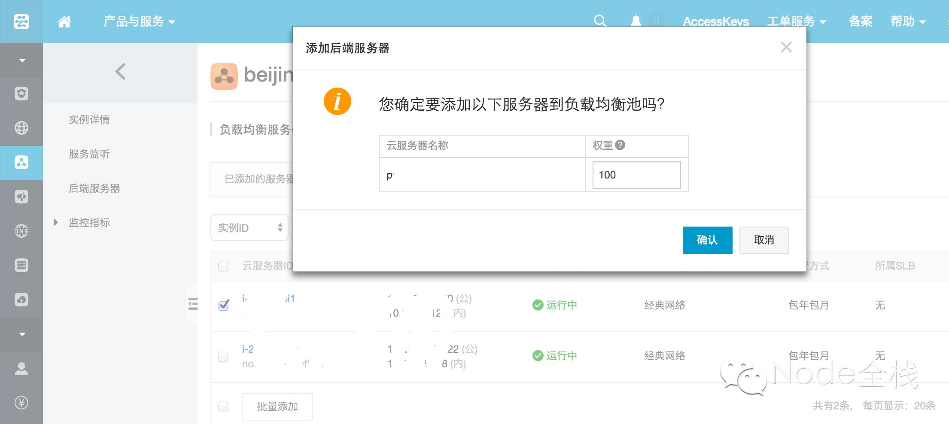Close the add backend server dialog
The height and width of the screenshot is (424, 949).
786,47
